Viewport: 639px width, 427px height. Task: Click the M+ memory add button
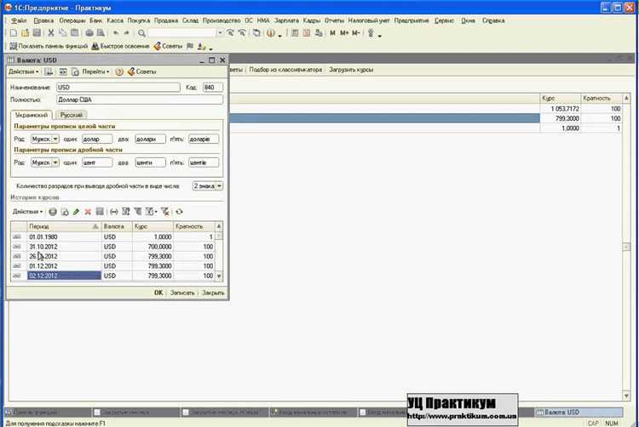[344, 33]
